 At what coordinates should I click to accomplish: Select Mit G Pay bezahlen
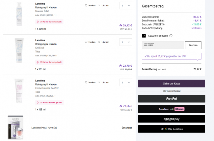(x=172, y=129)
